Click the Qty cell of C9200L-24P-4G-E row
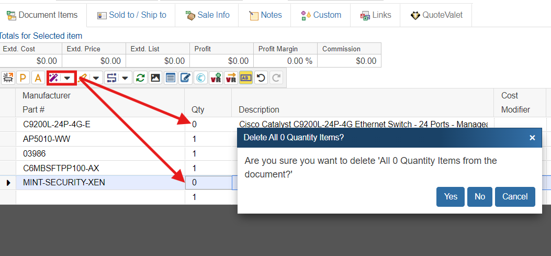 click(x=208, y=124)
